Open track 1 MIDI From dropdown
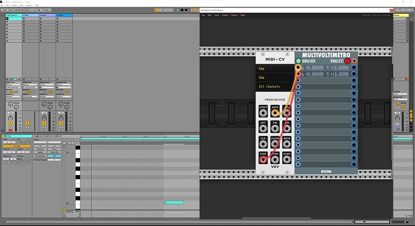The image size is (415, 226). [13, 85]
